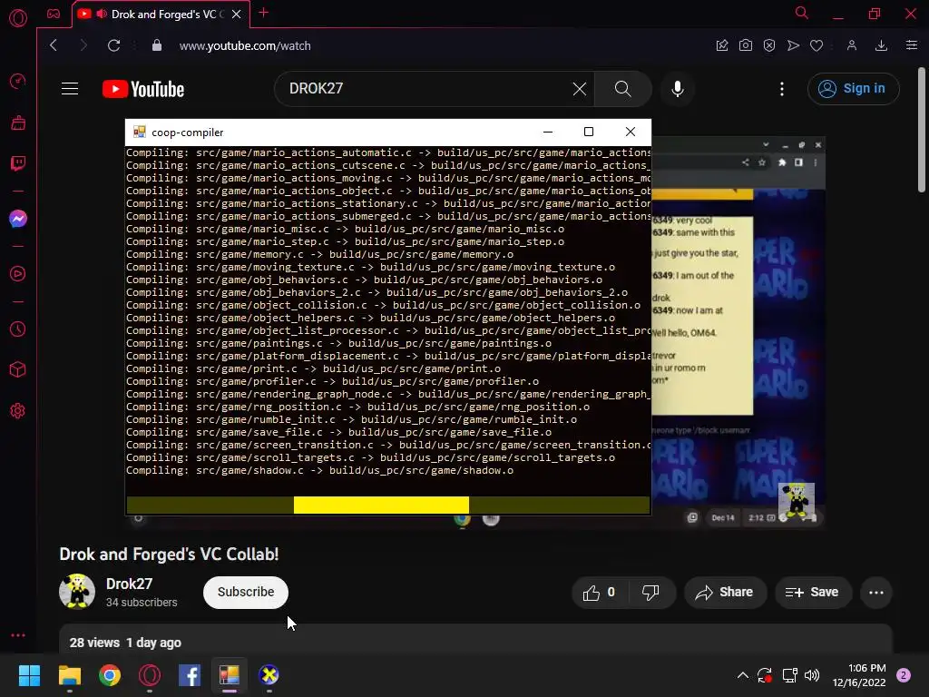This screenshot has height=697, width=929.
Task: Open Chrome from the taskbar
Action: pos(110,675)
